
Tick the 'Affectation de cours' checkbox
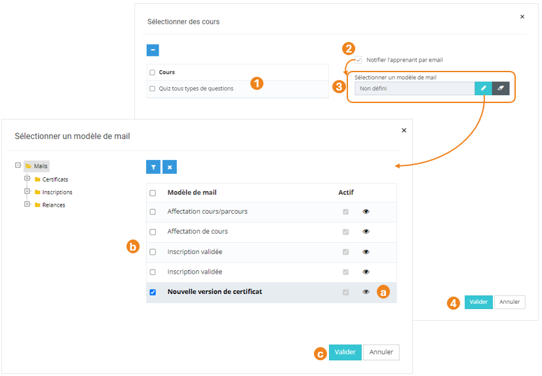pyautogui.click(x=153, y=232)
